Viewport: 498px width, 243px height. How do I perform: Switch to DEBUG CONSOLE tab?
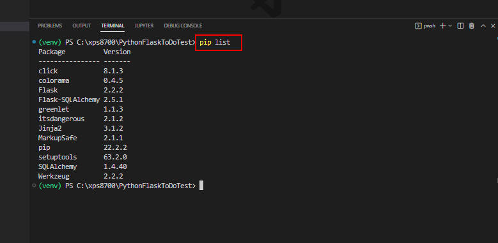coord(183,26)
